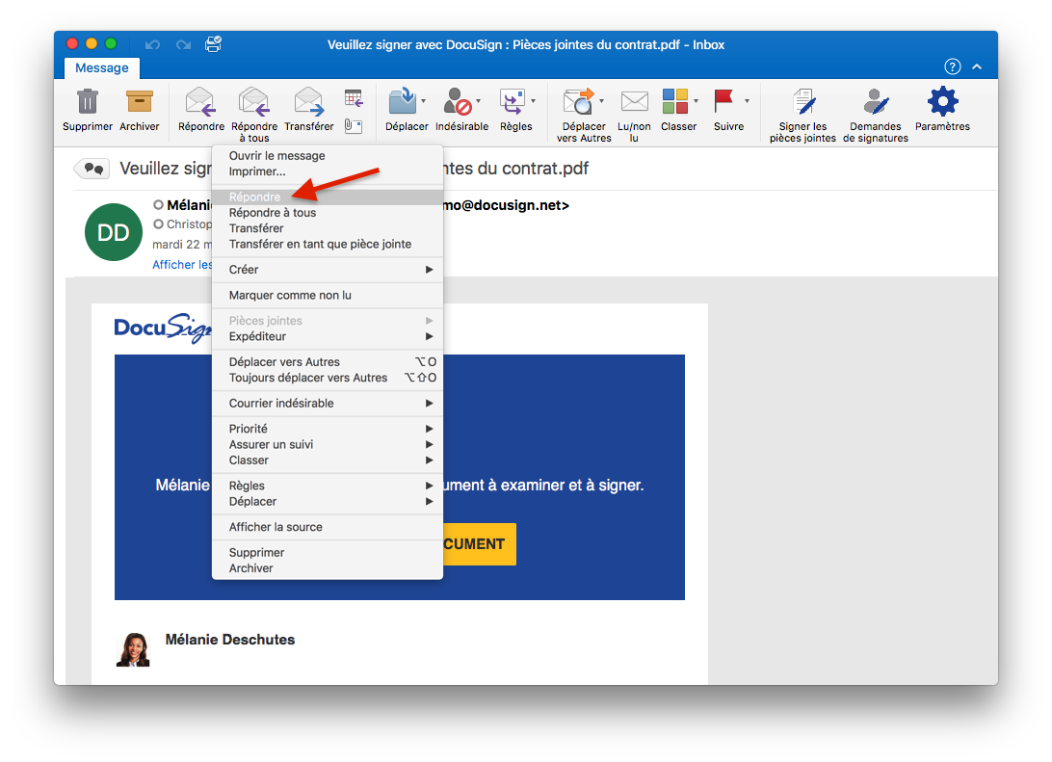Choose Marquer comme non lu in menu

pyautogui.click(x=290, y=296)
